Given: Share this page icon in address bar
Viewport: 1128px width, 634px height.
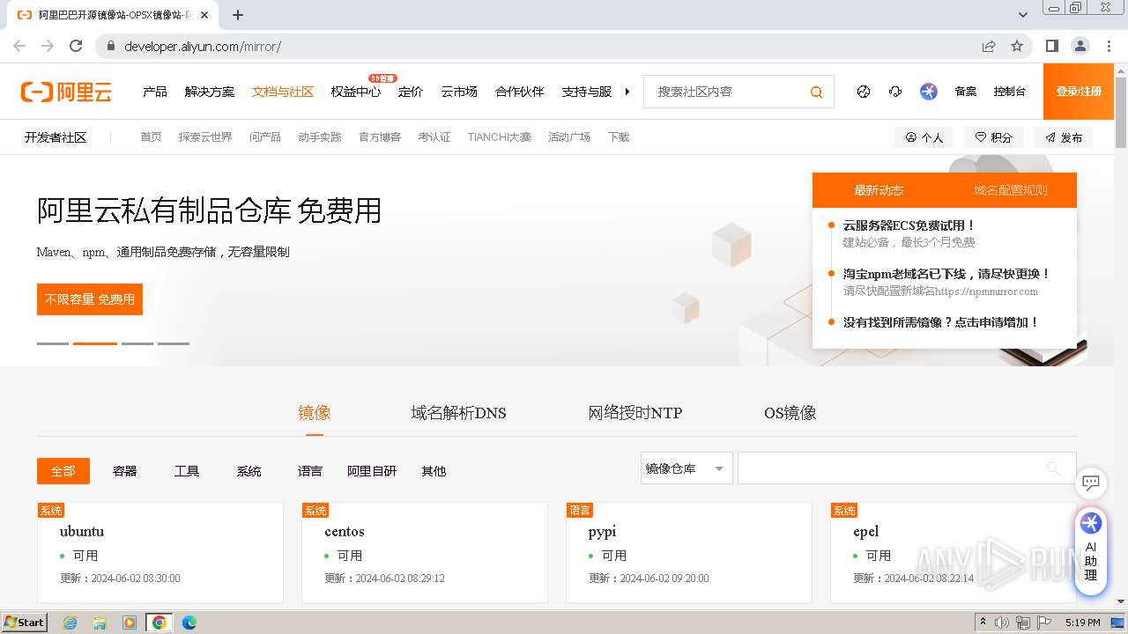Looking at the screenshot, I should point(989,46).
